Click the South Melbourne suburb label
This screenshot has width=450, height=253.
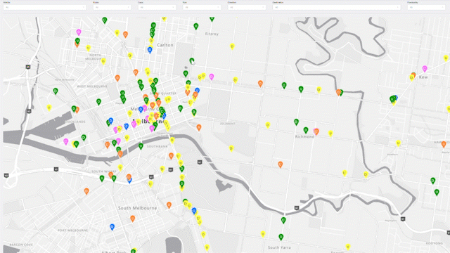point(138,208)
